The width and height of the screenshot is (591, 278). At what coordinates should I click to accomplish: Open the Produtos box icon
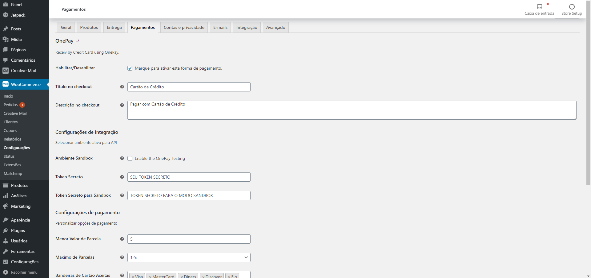(x=6, y=185)
